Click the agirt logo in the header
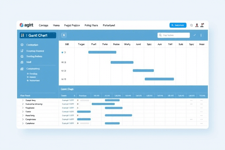The height and width of the screenshot is (150, 225). point(26,25)
